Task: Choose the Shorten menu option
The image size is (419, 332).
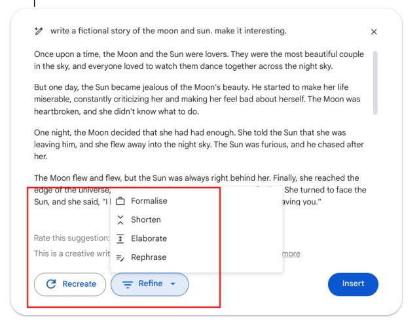Action: pos(145,220)
